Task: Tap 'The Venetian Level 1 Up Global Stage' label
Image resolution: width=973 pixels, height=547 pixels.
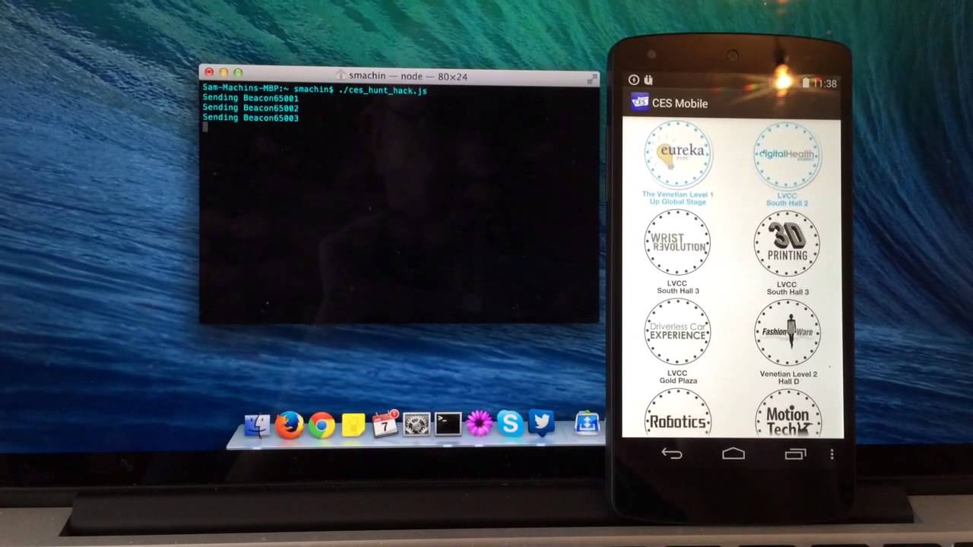Action: pyautogui.click(x=677, y=198)
